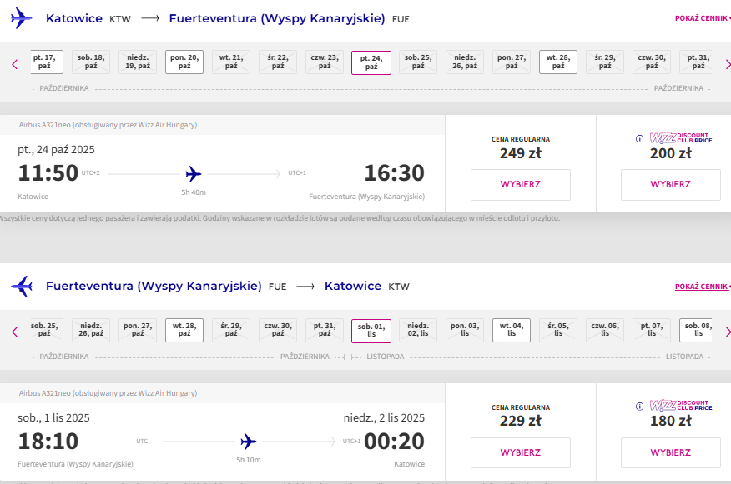Open the info icon beside the 180 zł club price

639,407
